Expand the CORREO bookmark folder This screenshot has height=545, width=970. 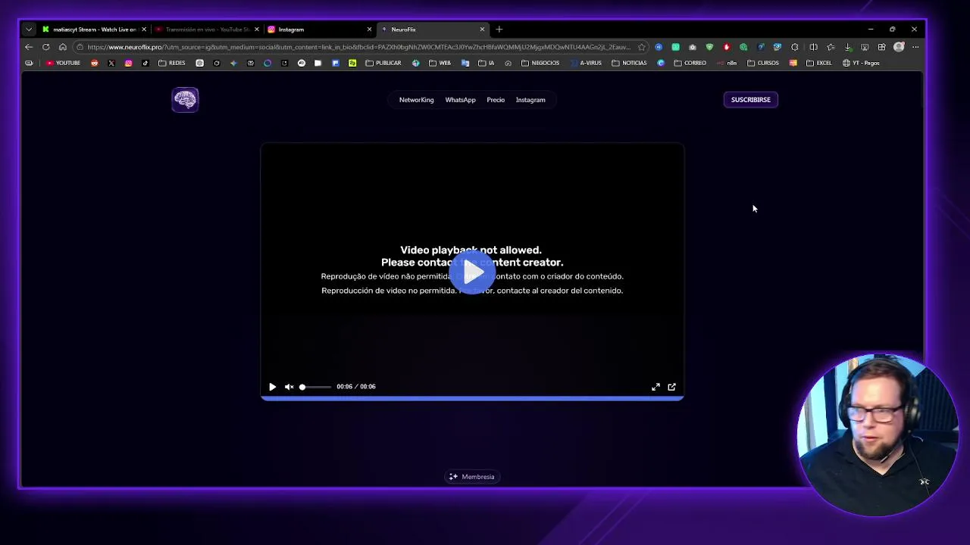(x=690, y=63)
